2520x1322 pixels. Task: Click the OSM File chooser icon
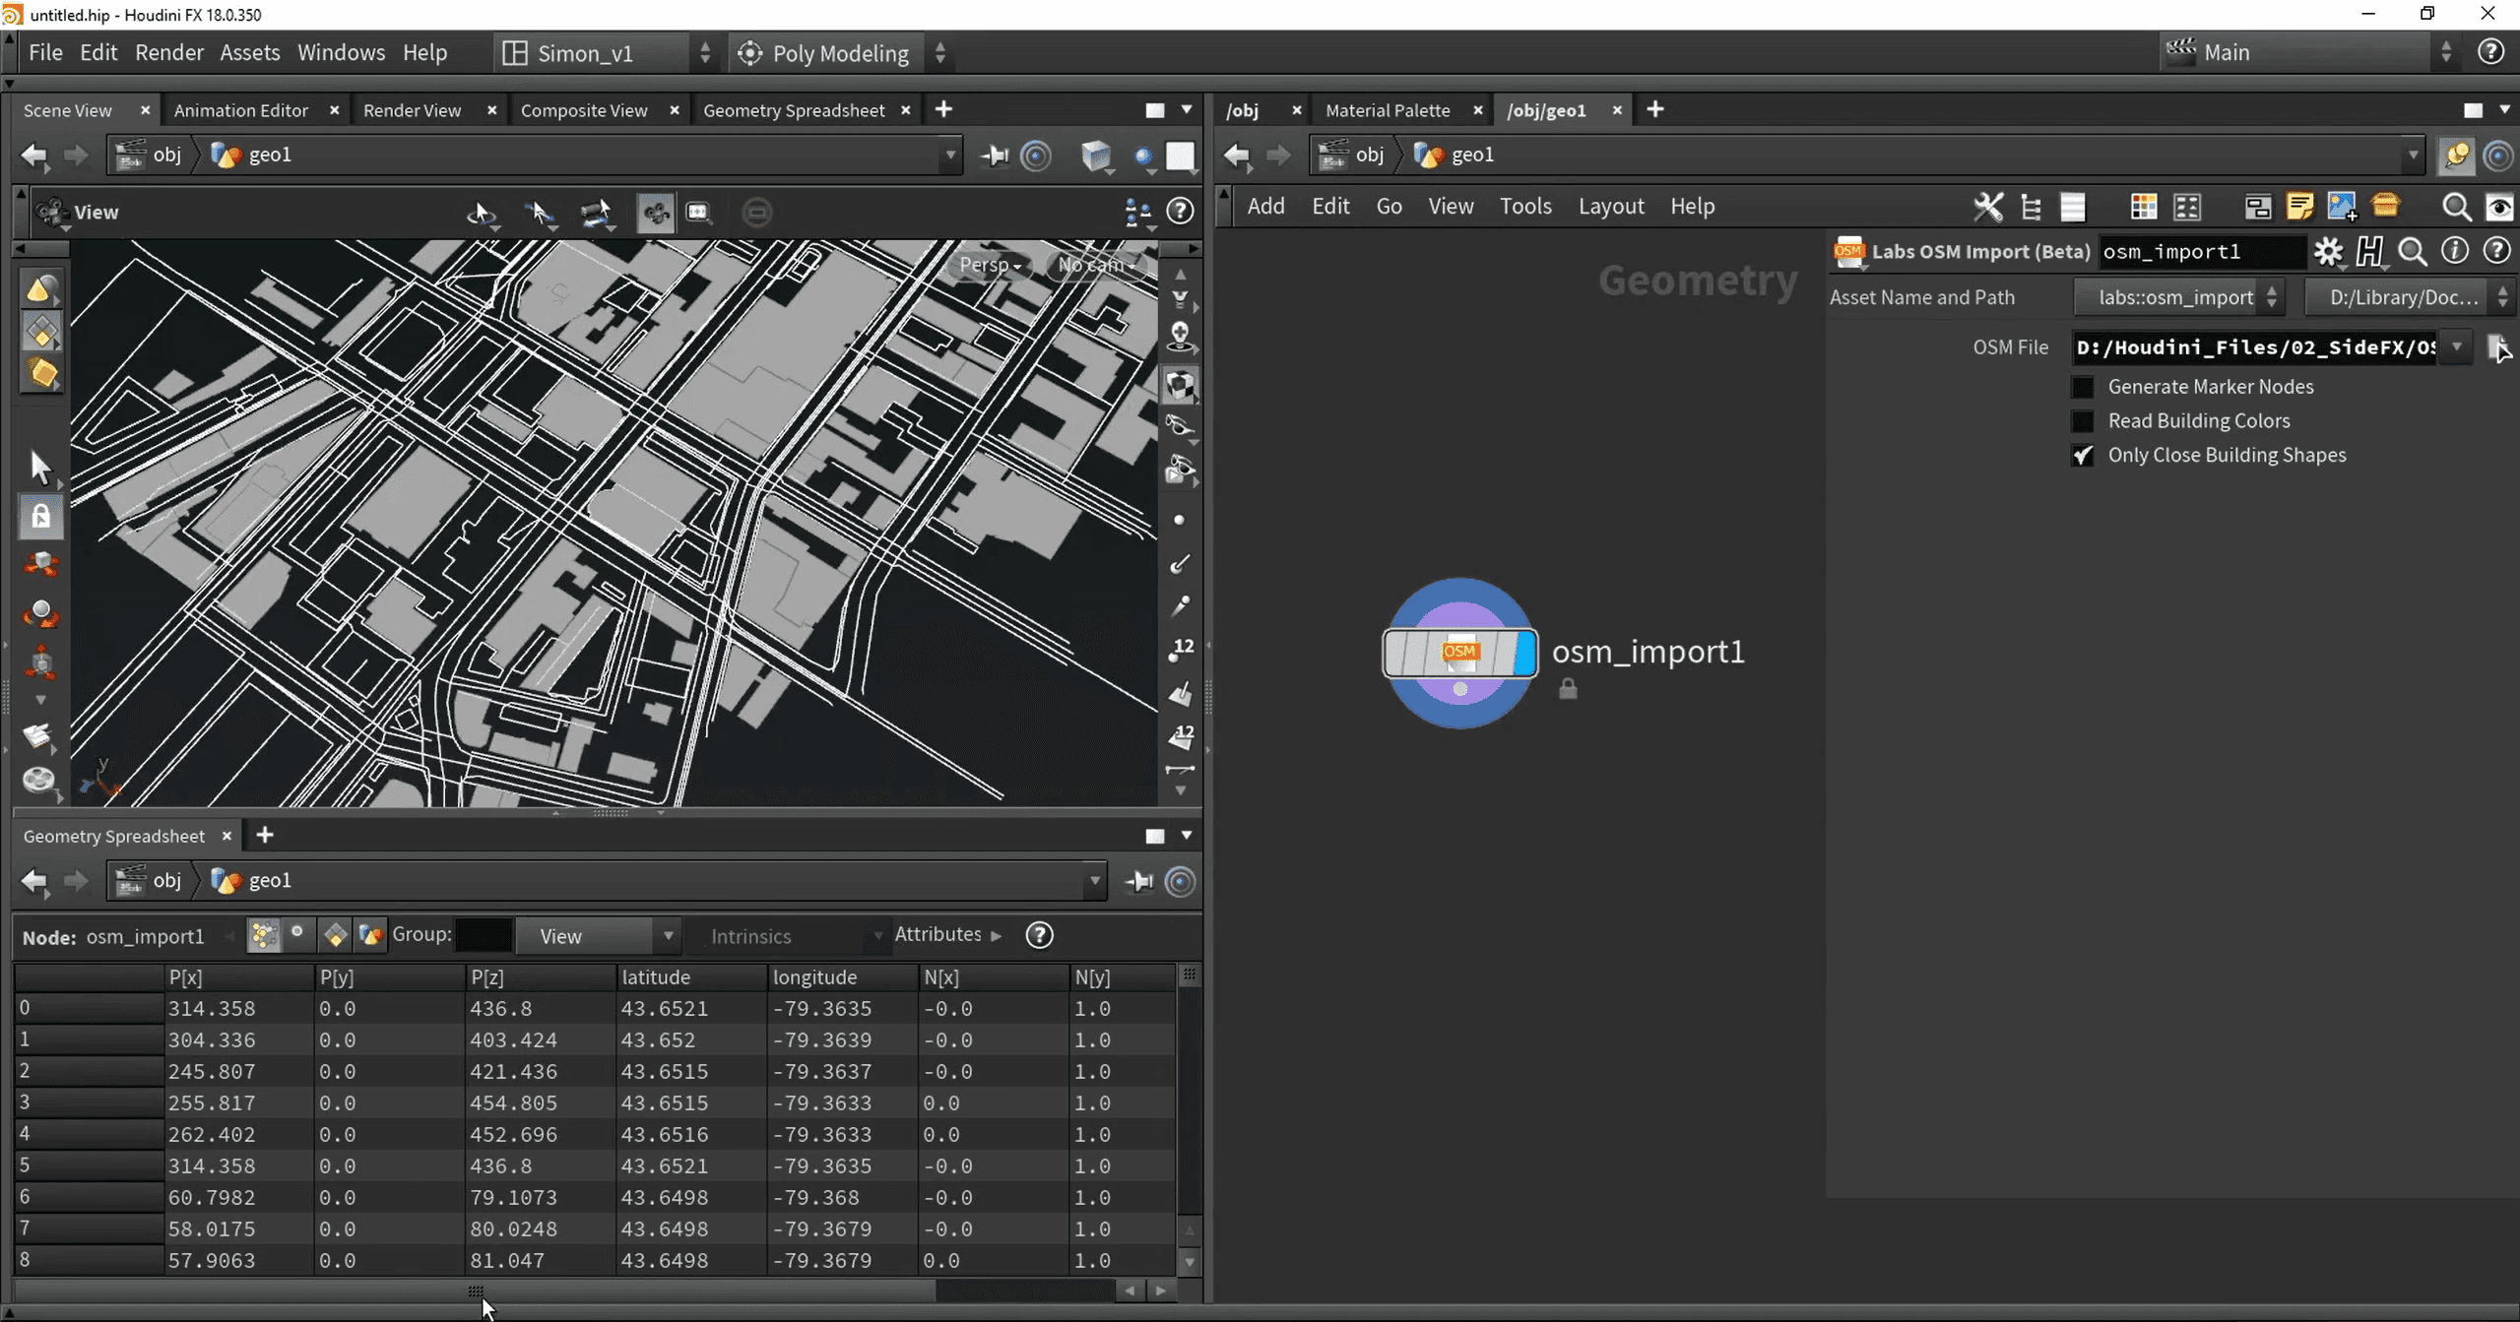(2496, 346)
